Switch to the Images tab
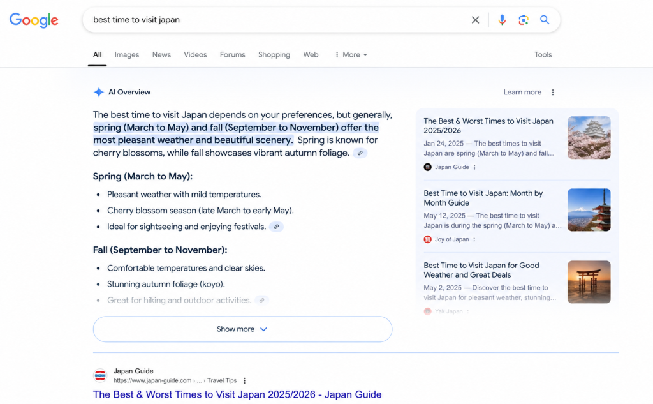Image resolution: width=653 pixels, height=404 pixels. 127,55
